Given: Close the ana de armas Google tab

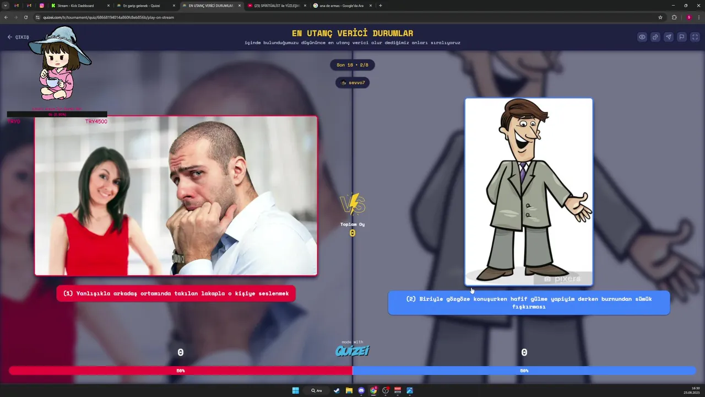Looking at the screenshot, I should [371, 6].
